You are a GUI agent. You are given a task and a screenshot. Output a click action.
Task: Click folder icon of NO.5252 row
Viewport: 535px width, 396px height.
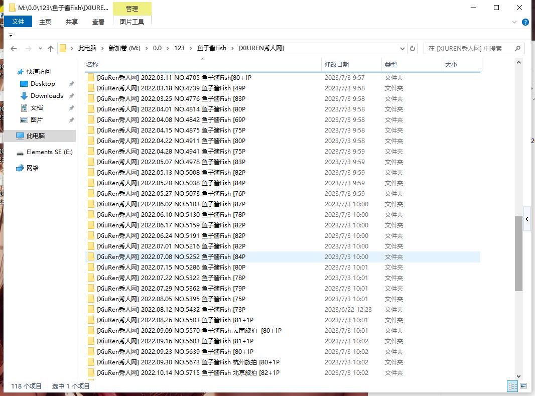click(91, 257)
